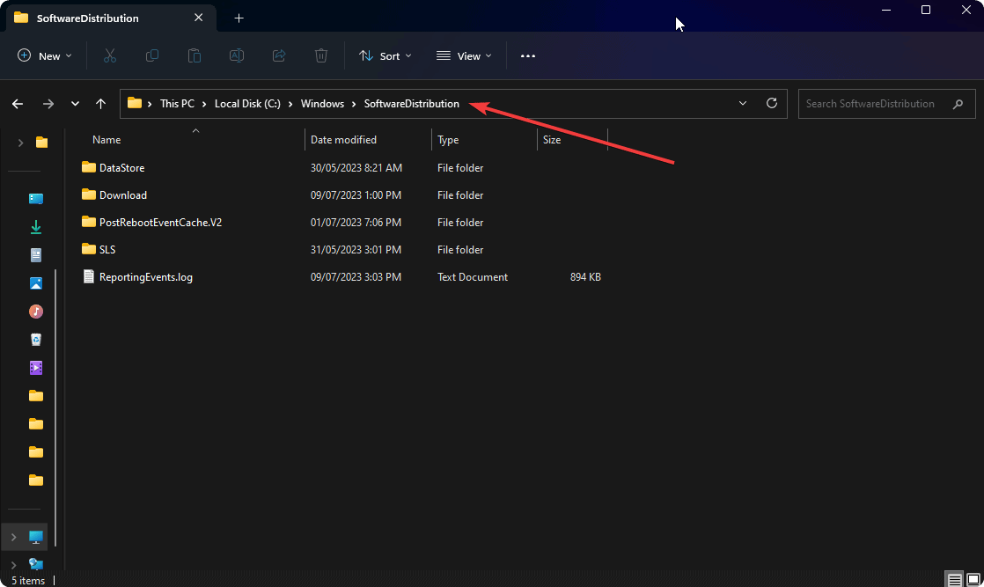Refresh the current folder view
This screenshot has height=587, width=984.
tap(772, 103)
